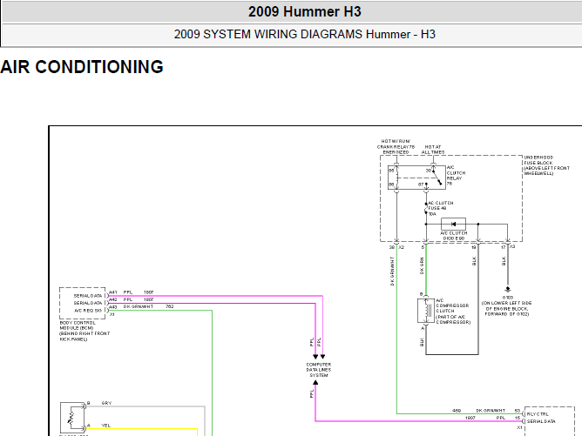
Task: Click the G103 ground symbol
Action: [x=507, y=290]
